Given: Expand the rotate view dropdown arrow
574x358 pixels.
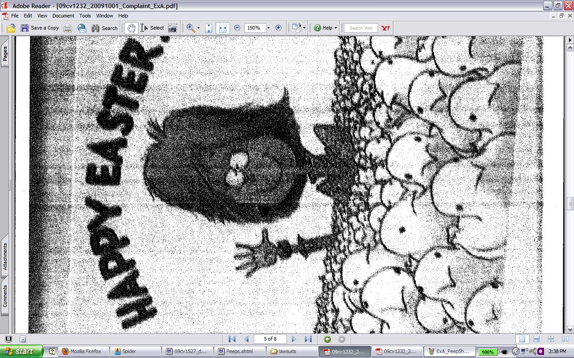Looking at the screenshot, I should (x=304, y=28).
